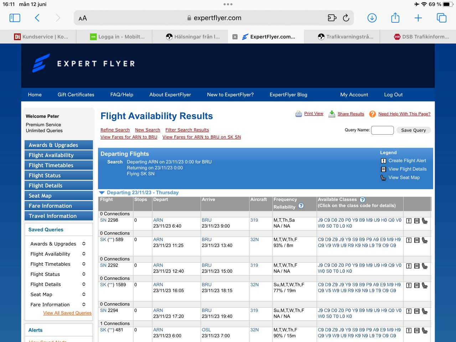Collapse the Departing 23/11/23 section
This screenshot has width=456, height=342.
tap(102, 193)
